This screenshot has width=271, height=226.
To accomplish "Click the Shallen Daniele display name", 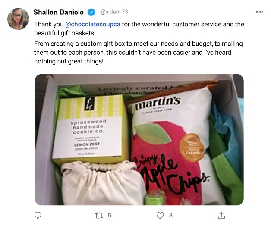I will click(58, 12).
